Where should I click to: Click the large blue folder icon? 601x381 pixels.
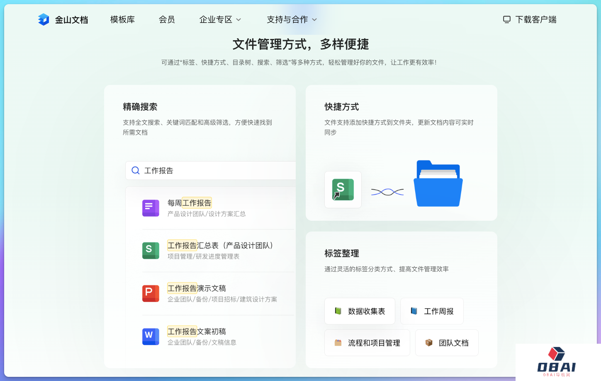pyautogui.click(x=438, y=184)
